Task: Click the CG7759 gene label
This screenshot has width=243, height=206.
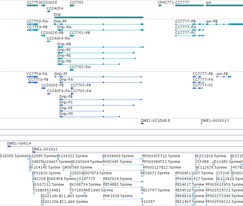Action: pyautogui.click(x=34, y=3)
